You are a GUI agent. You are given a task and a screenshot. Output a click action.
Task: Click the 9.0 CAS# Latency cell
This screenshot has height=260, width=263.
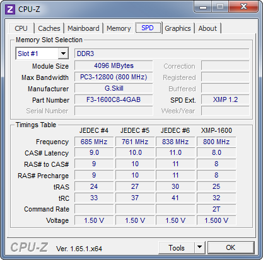[94, 152]
